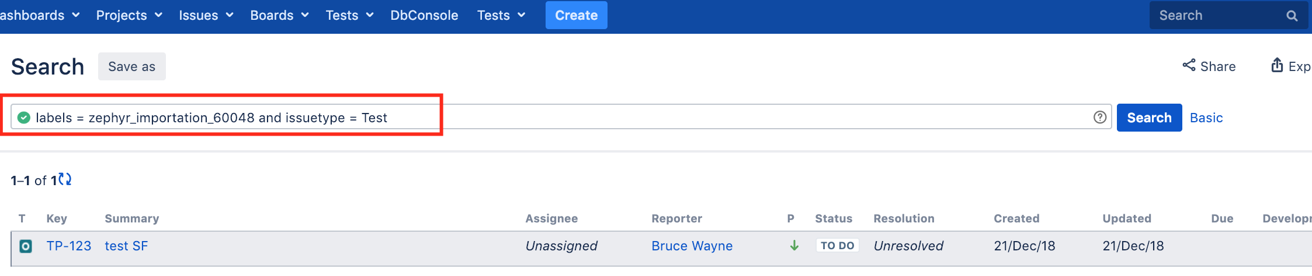Click inside the JQL query field
The image size is (1312, 276).
coord(561,117)
